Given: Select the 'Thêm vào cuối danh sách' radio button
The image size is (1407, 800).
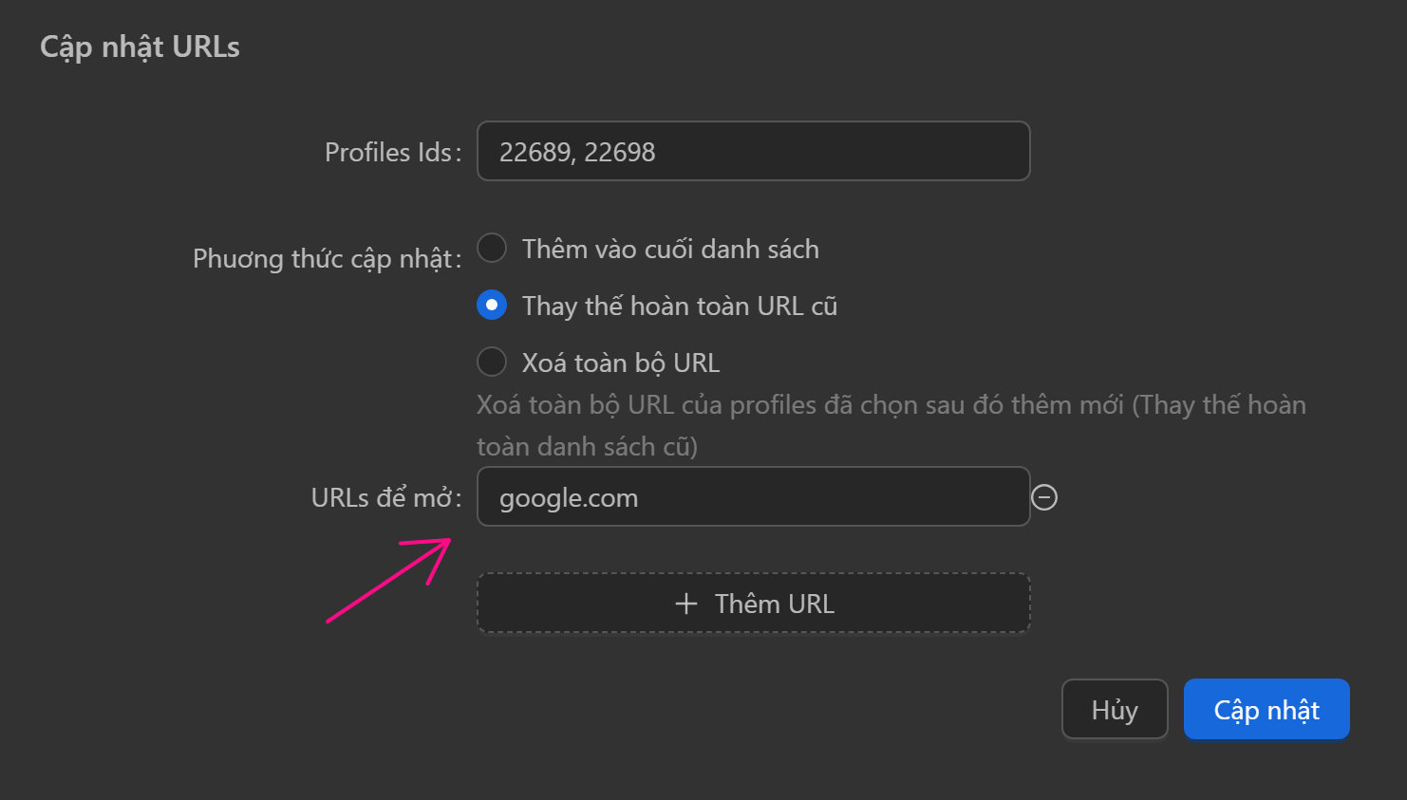Looking at the screenshot, I should (492, 249).
